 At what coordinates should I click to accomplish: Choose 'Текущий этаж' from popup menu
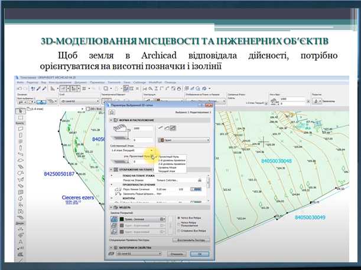click(x=167, y=171)
